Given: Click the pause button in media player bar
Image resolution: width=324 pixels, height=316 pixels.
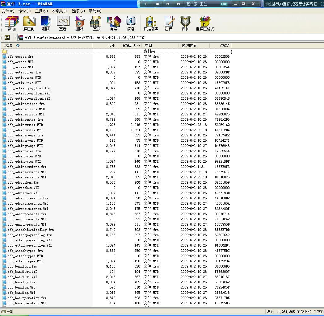Looking at the screenshot, I should click(x=146, y=4).
